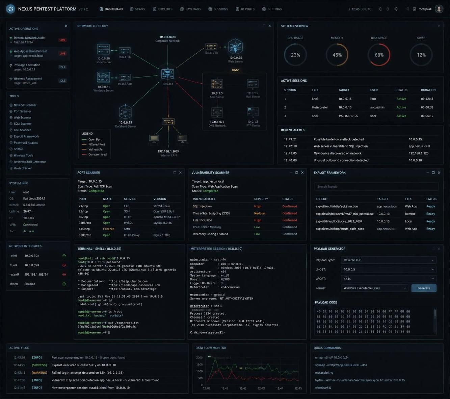
Task: Toggle the mon0 interface status indicator
Action: tap(64, 284)
